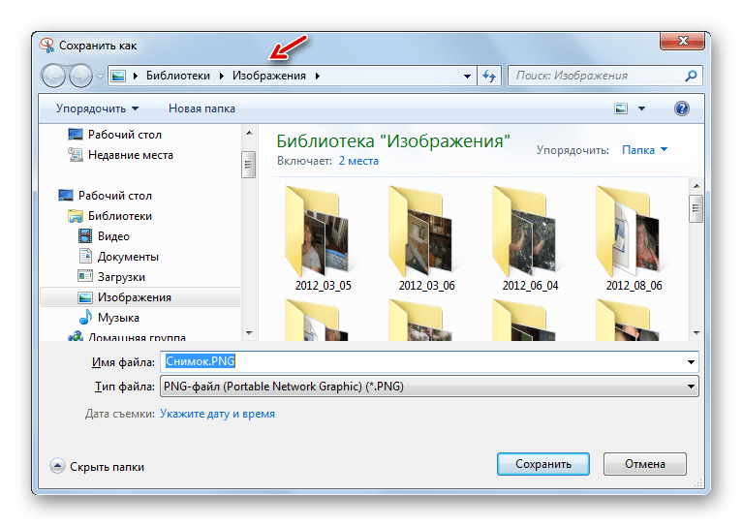
Task: Click the magnifier search icon
Action: tap(692, 76)
